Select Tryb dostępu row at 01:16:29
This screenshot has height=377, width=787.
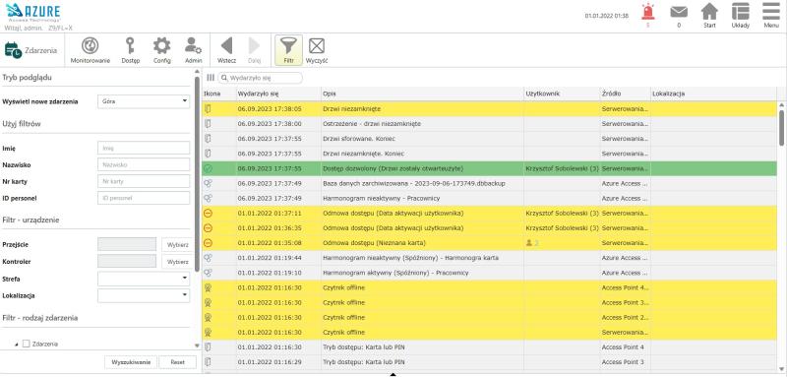tap(489, 362)
